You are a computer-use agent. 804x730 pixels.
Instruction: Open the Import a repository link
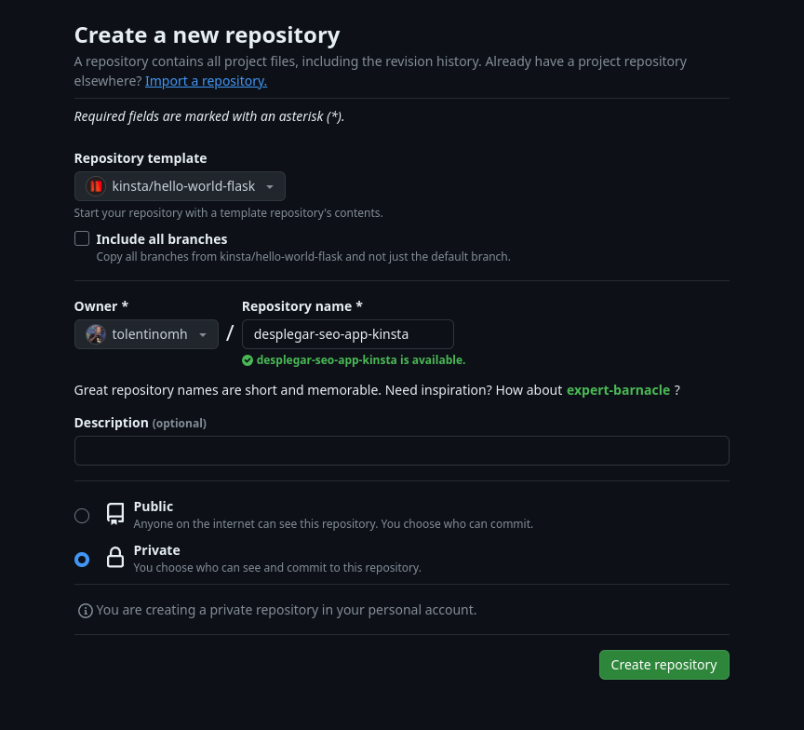[206, 80]
